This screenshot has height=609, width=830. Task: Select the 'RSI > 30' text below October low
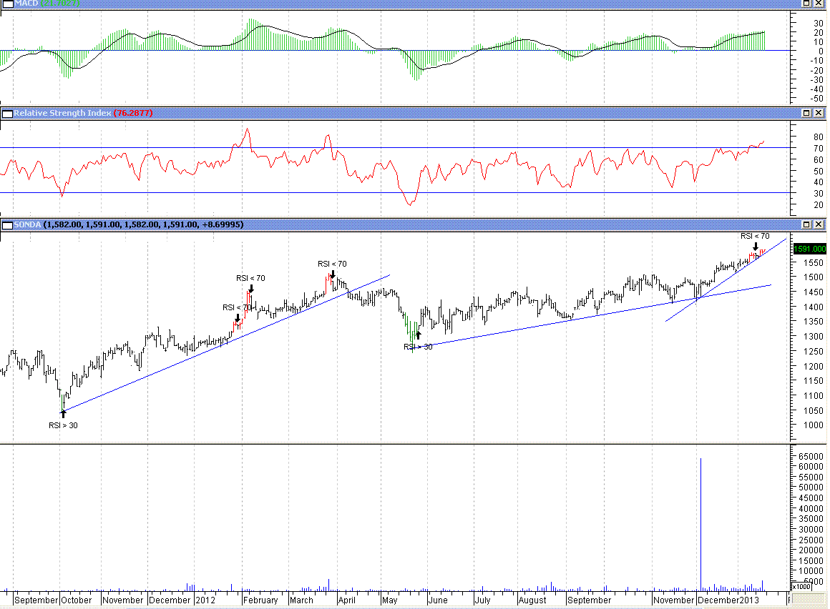[x=63, y=425]
